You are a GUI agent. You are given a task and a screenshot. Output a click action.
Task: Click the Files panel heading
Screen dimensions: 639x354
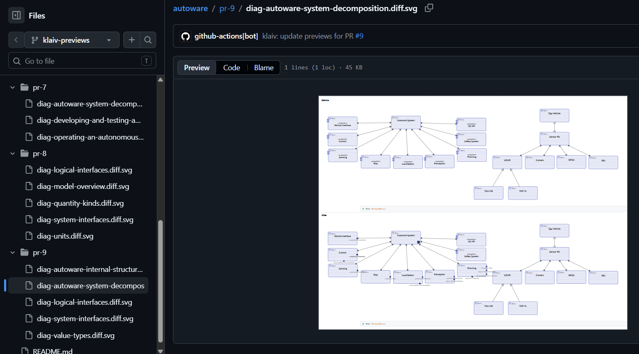tap(37, 16)
